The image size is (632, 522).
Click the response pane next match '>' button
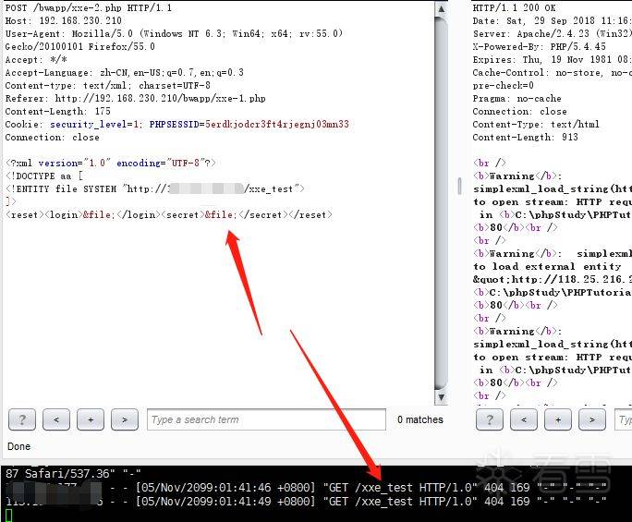tap(592, 419)
